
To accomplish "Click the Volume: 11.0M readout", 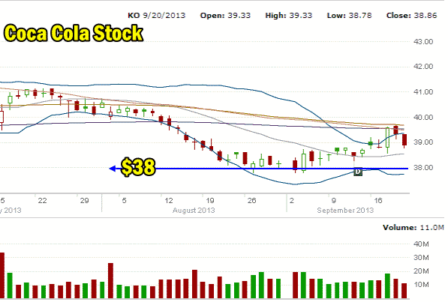I will point(413,228).
